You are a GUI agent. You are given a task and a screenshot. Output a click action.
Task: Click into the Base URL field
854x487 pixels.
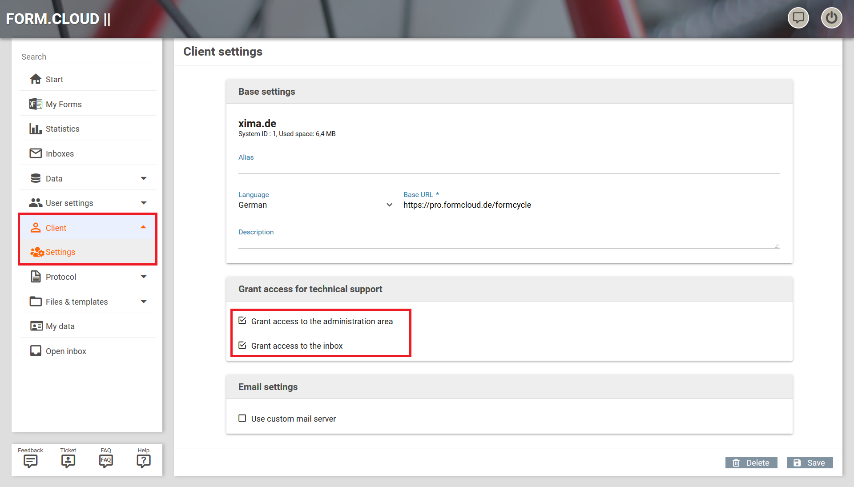(591, 205)
